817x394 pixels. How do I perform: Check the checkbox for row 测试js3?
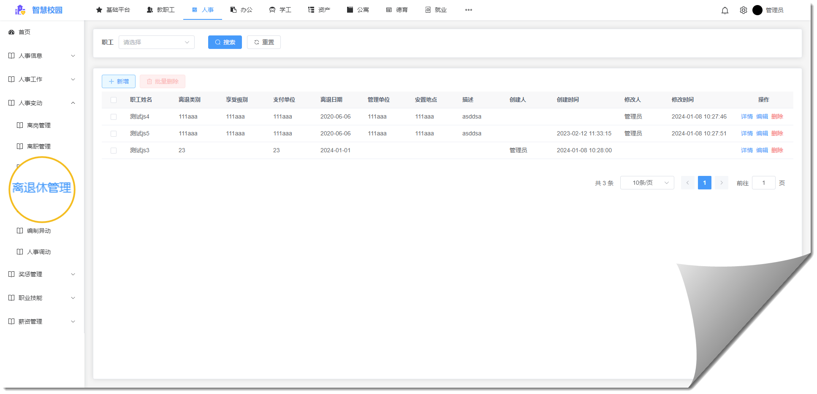click(x=113, y=150)
